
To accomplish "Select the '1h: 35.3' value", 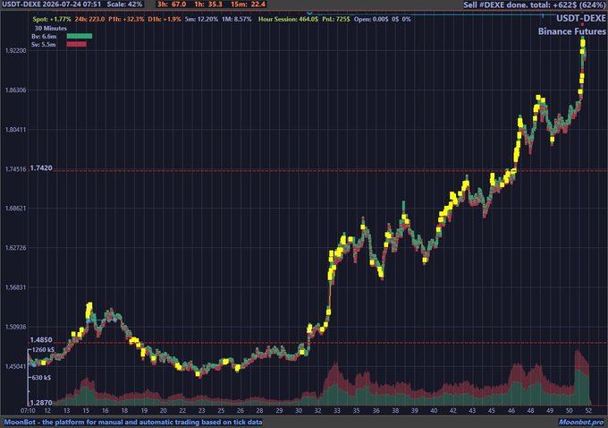I will (x=207, y=4).
